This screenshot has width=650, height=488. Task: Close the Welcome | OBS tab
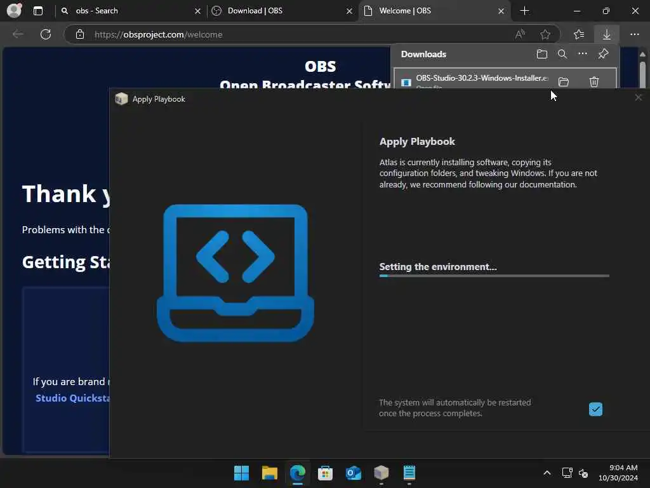(x=501, y=11)
